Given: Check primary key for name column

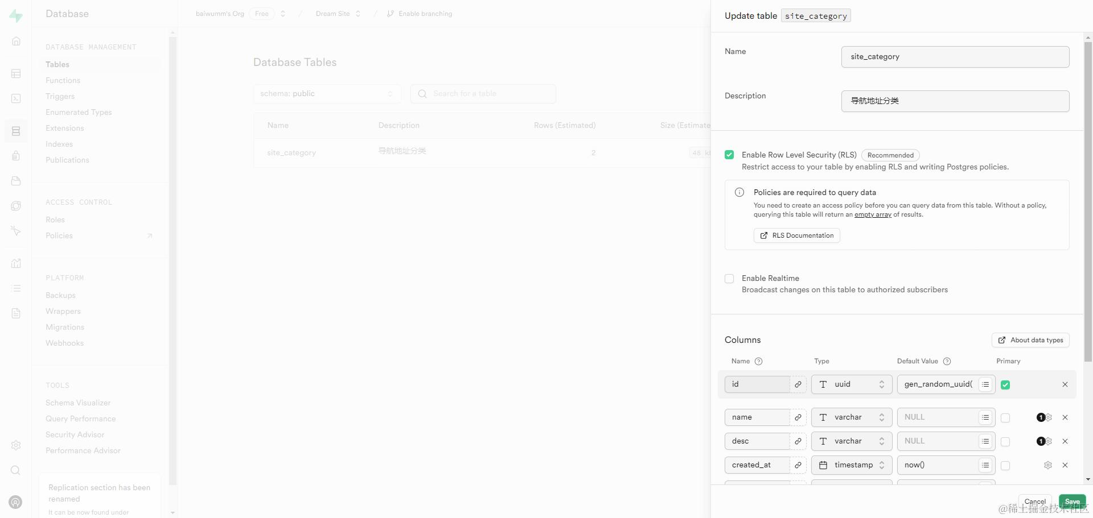Looking at the screenshot, I should tap(1005, 418).
